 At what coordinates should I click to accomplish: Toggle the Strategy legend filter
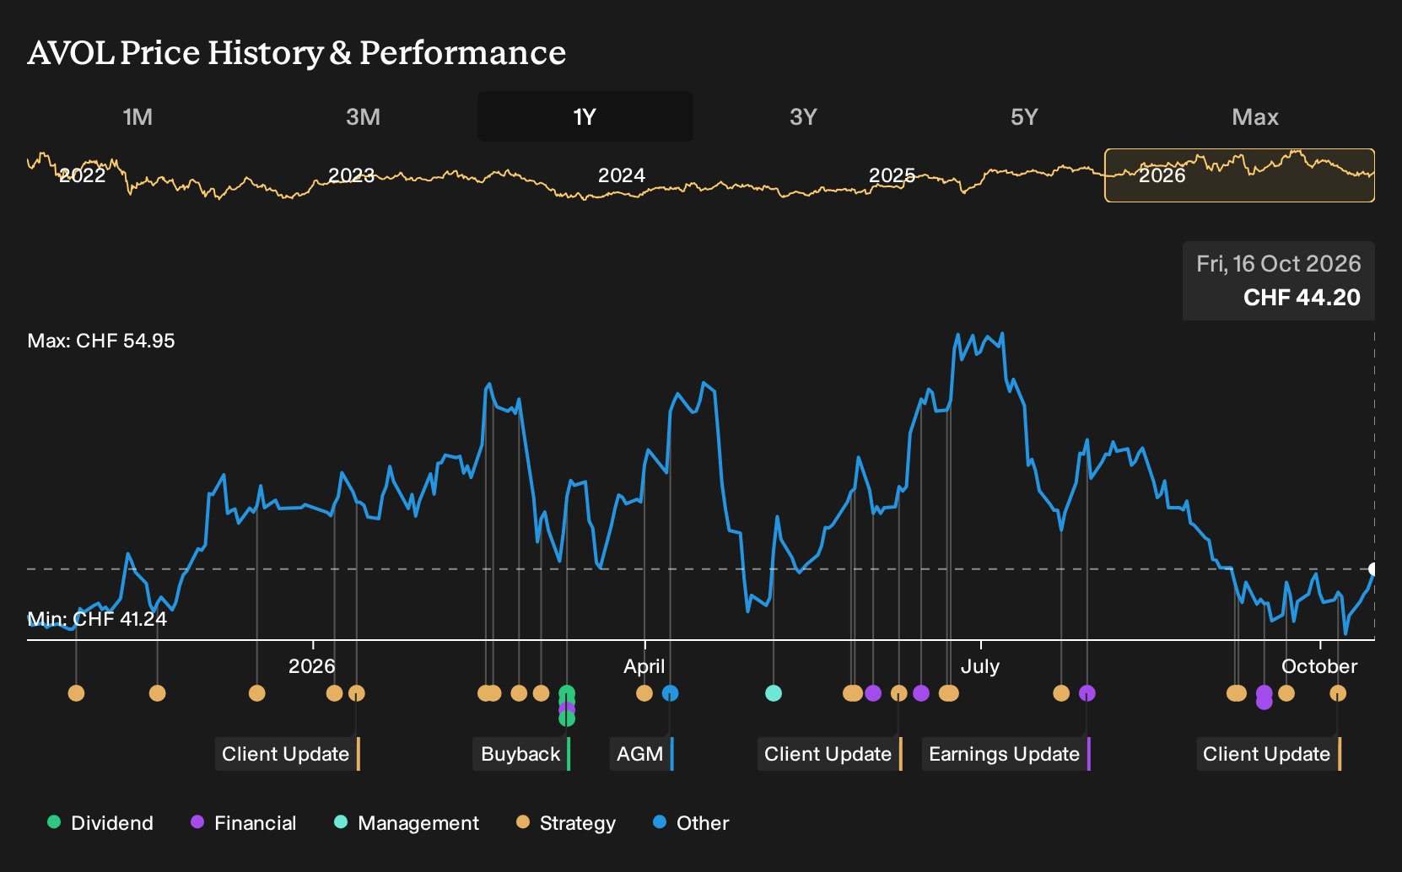tap(566, 823)
